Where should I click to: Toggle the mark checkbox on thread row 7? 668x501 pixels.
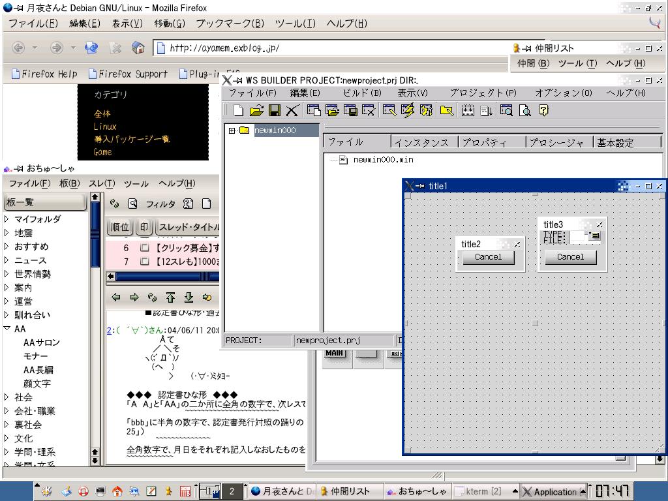click(x=145, y=261)
